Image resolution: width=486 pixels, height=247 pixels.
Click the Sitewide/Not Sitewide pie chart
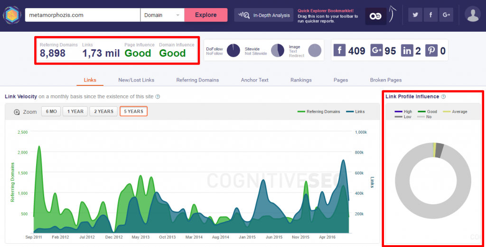coord(277,50)
